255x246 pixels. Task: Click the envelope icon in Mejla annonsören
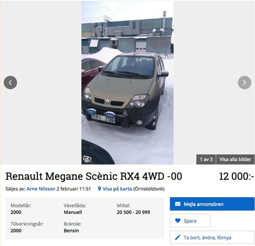click(177, 204)
